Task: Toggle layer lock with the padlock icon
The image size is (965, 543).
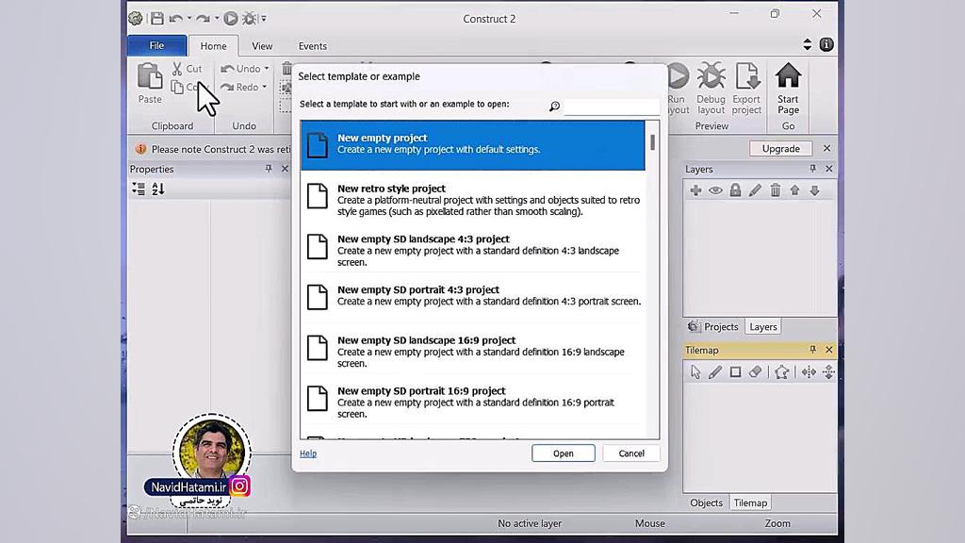Action: [x=735, y=190]
